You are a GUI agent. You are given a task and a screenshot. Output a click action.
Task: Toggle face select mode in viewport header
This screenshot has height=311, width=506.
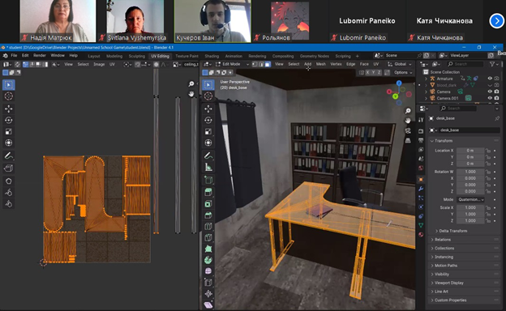pos(268,64)
